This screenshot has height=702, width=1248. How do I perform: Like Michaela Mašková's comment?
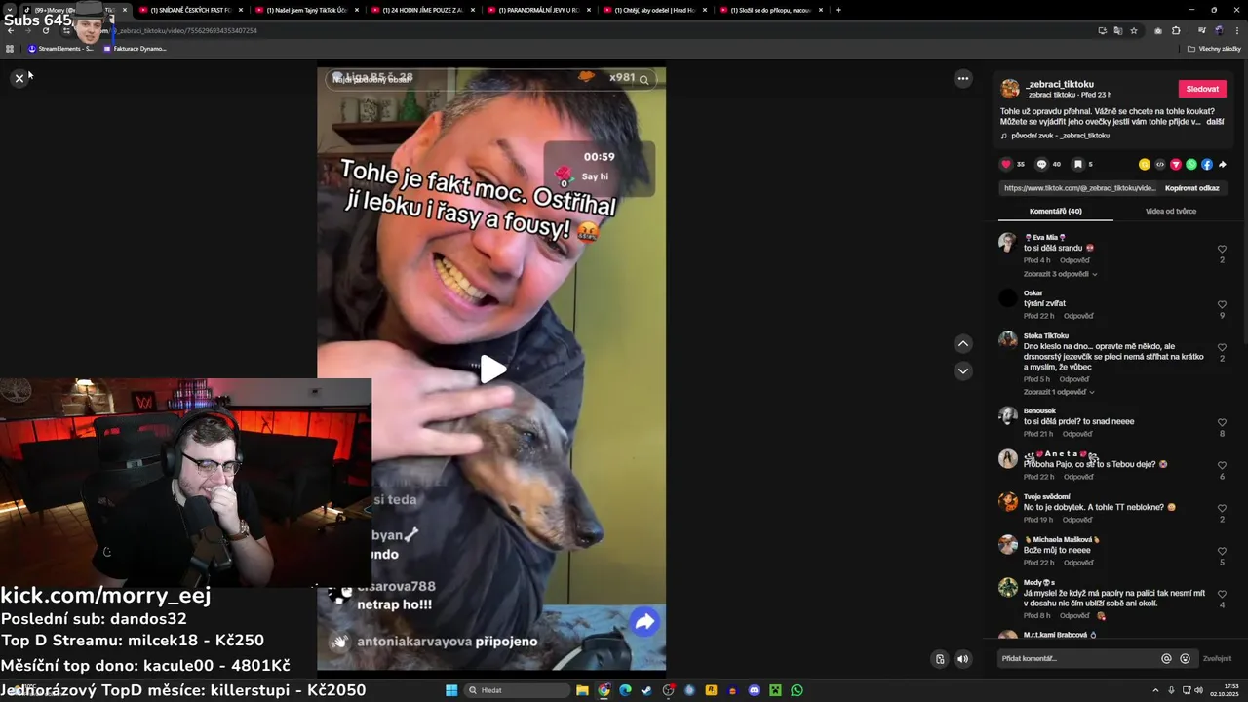(x=1222, y=551)
